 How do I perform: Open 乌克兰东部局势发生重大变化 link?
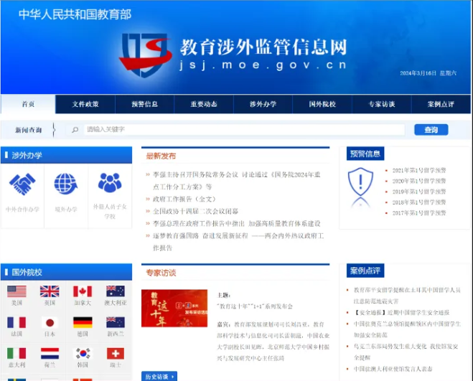(406, 352)
